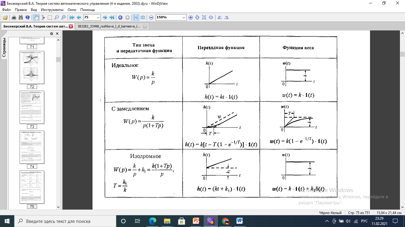Select the Hand drag tool

click(x=36, y=17)
